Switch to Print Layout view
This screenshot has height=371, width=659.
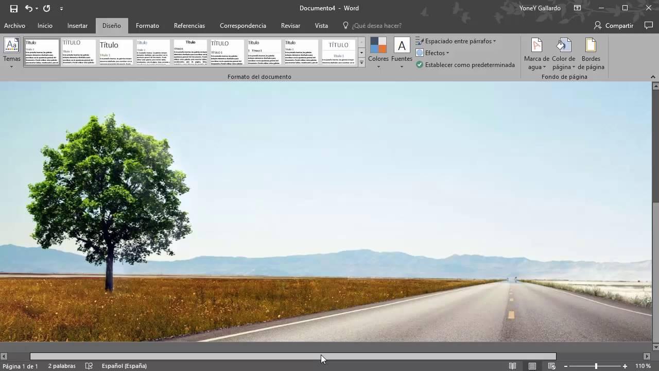pos(532,366)
